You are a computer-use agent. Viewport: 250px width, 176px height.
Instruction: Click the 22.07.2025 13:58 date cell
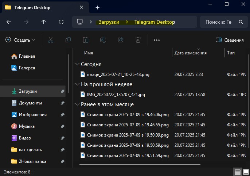click(x=190, y=95)
